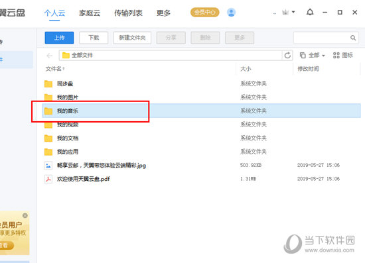
Task: Create folder with 新建文件夹
Action: click(x=132, y=38)
